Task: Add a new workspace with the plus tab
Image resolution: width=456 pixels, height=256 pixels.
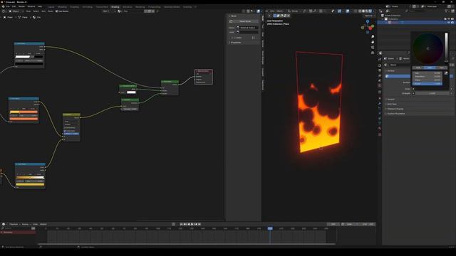Action: point(195,6)
